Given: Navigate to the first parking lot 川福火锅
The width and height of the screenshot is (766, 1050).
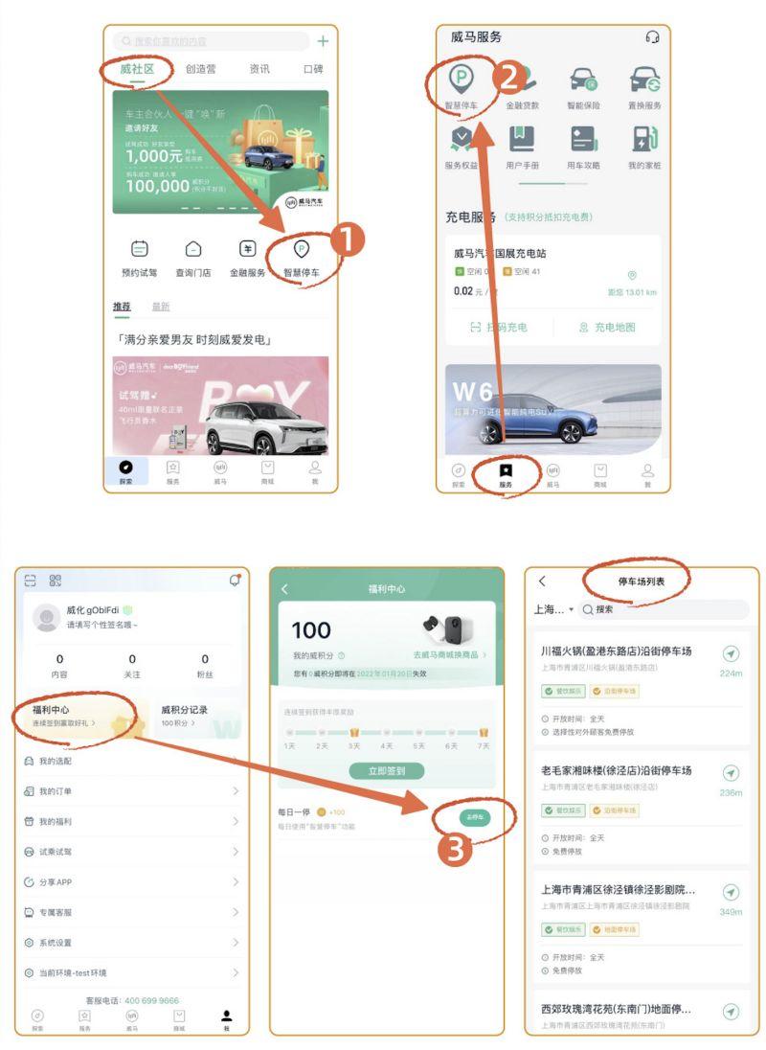Looking at the screenshot, I should point(732,653).
